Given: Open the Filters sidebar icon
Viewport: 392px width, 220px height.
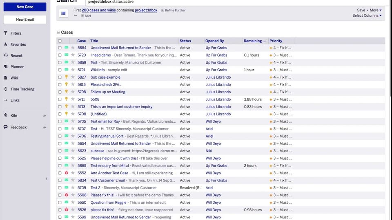Looking at the screenshot, I should 5,33.
